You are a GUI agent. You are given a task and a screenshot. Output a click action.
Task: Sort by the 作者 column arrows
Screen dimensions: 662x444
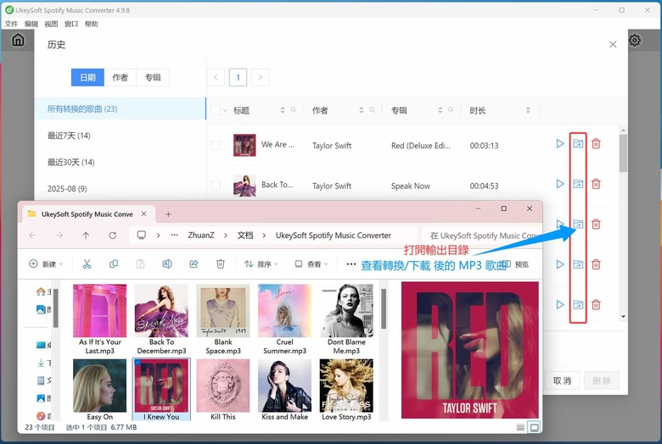pos(362,110)
